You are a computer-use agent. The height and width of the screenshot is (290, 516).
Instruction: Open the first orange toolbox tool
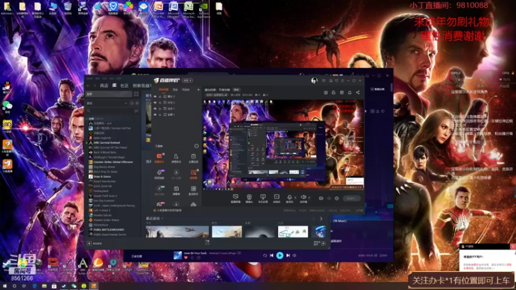(x=159, y=156)
